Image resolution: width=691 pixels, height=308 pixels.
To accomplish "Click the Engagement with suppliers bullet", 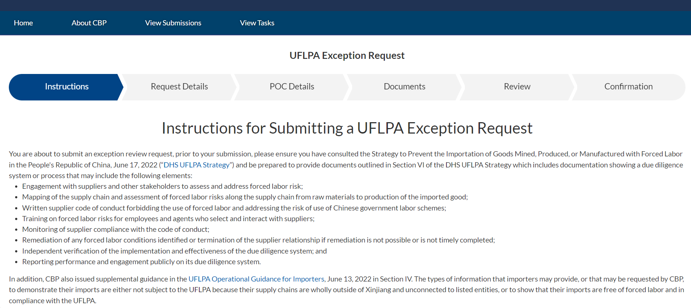I will pyautogui.click(x=162, y=186).
